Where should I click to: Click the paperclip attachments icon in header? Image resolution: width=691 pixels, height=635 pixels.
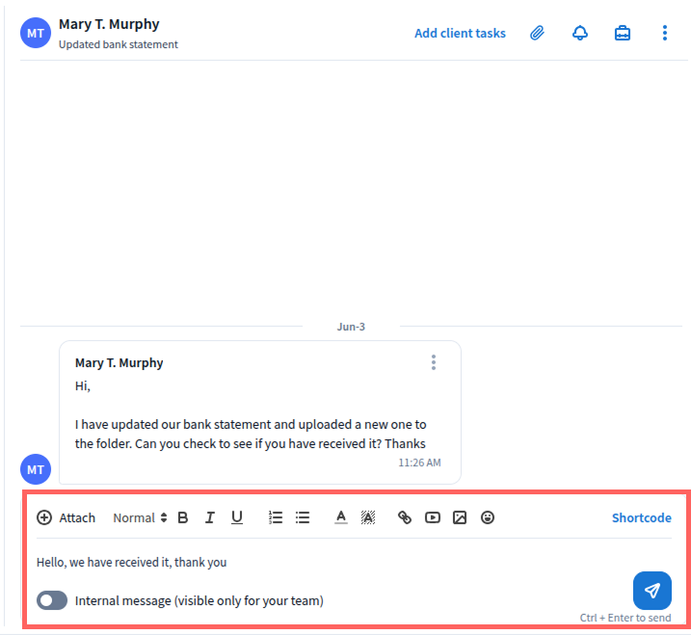click(x=537, y=33)
